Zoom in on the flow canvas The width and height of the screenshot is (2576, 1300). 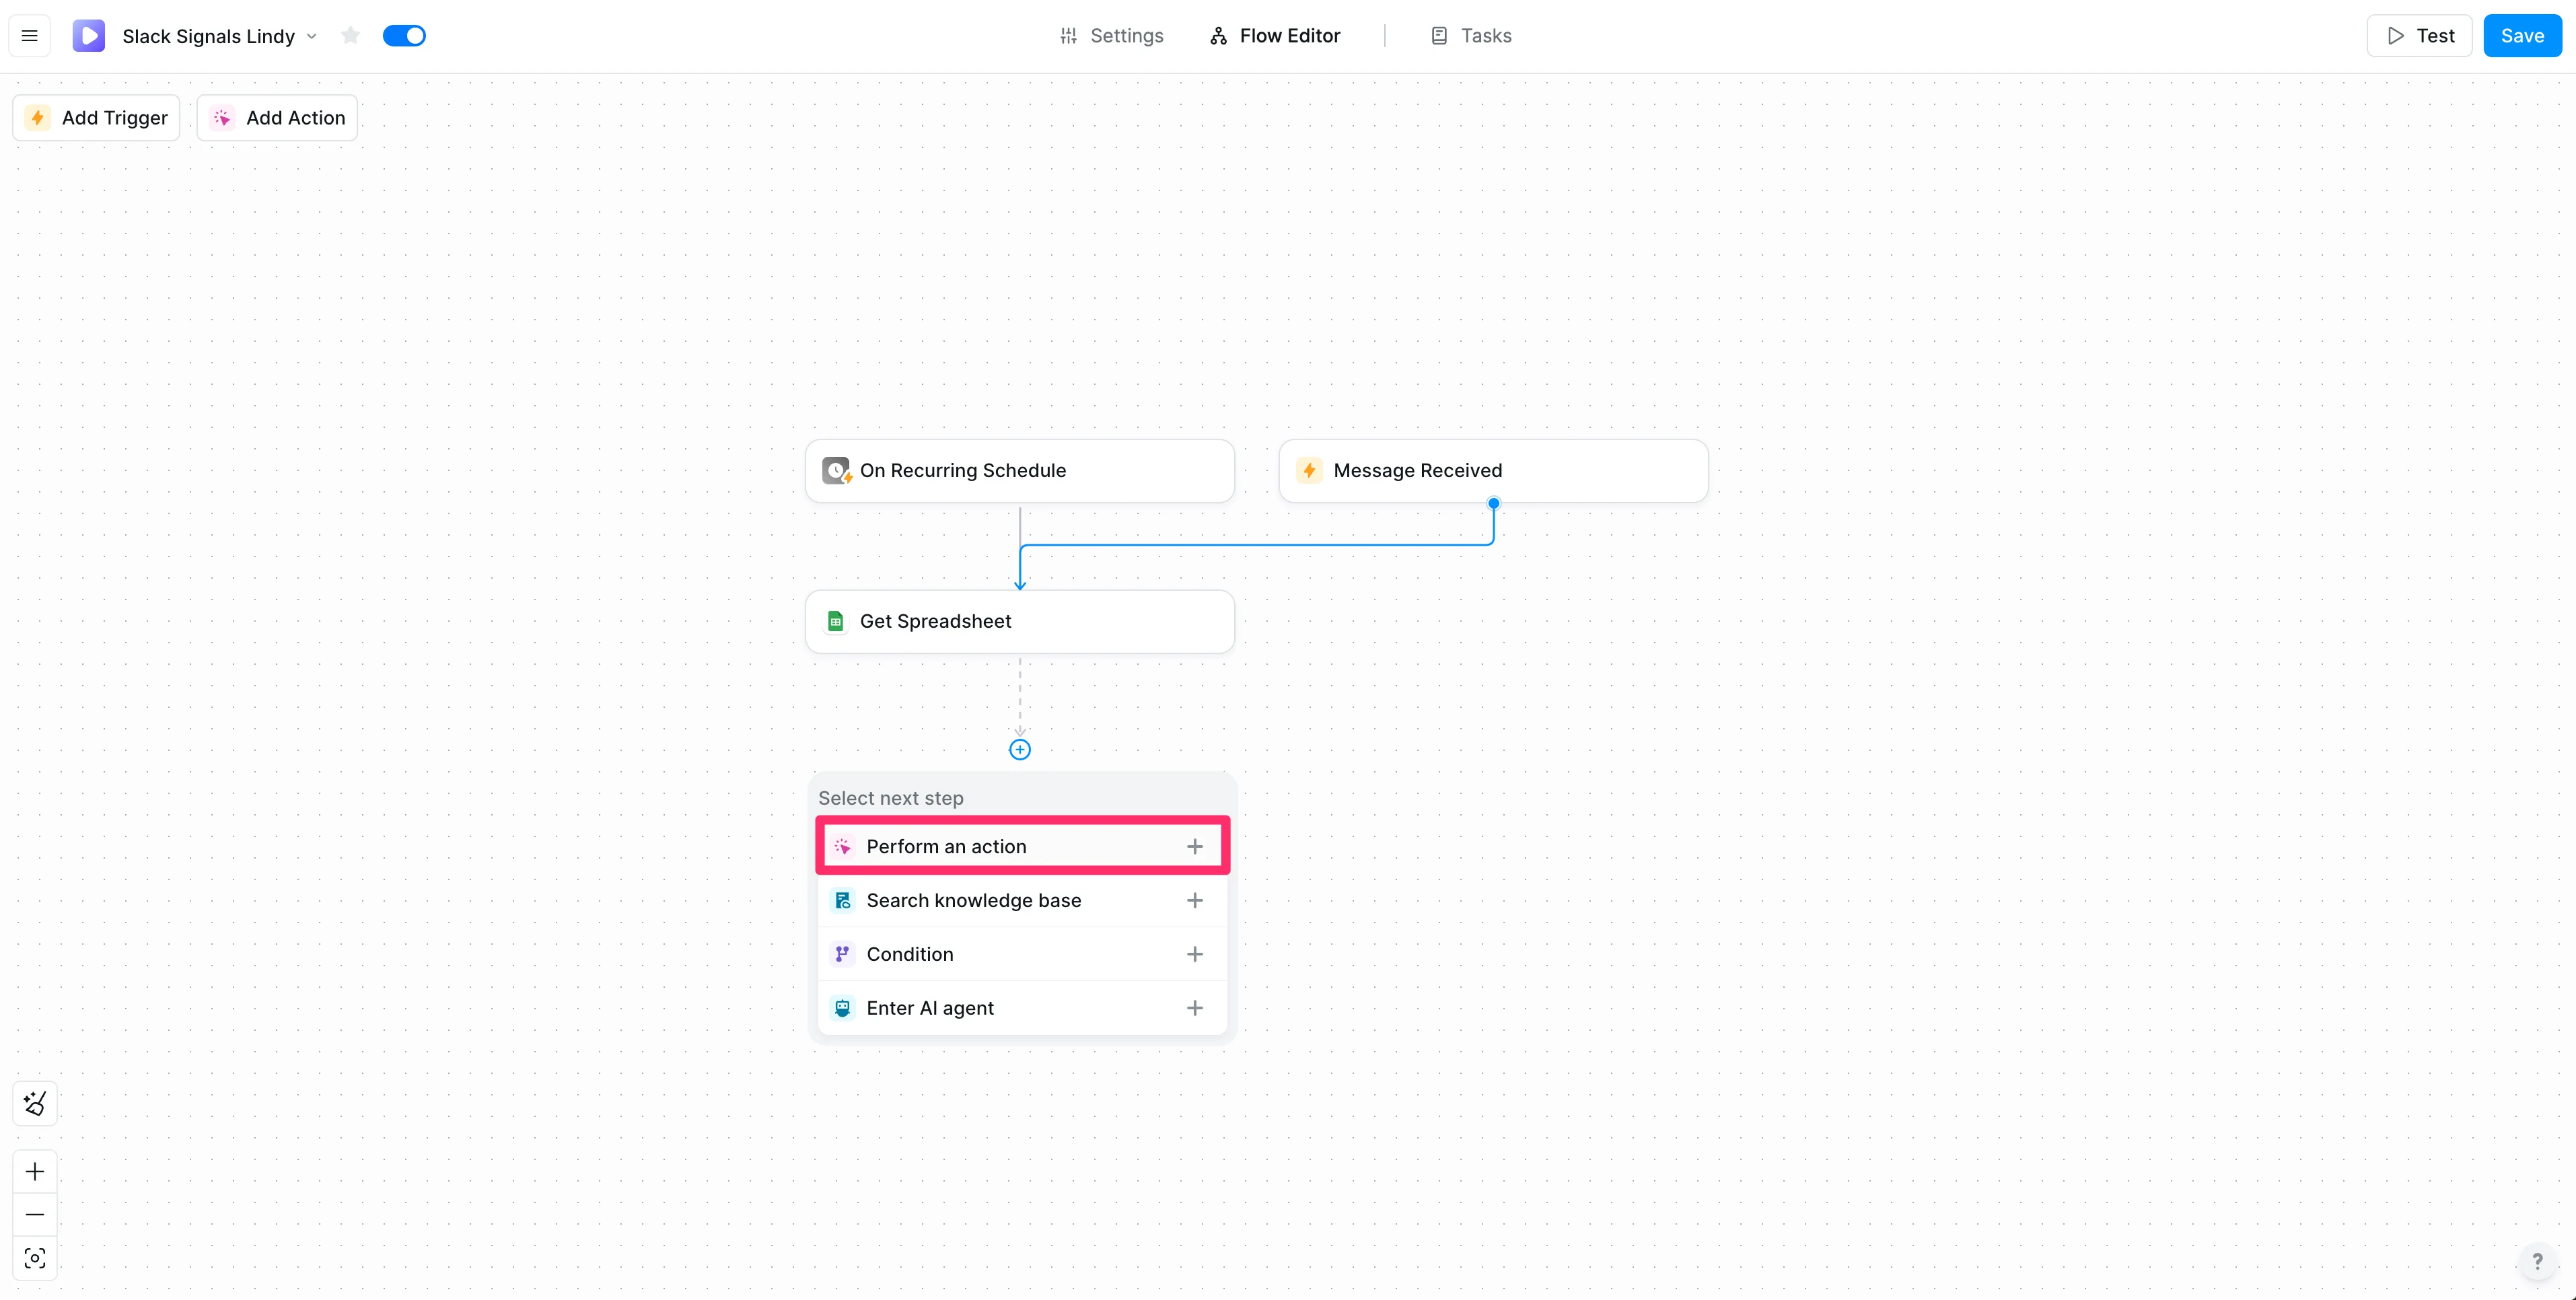pos(35,1171)
